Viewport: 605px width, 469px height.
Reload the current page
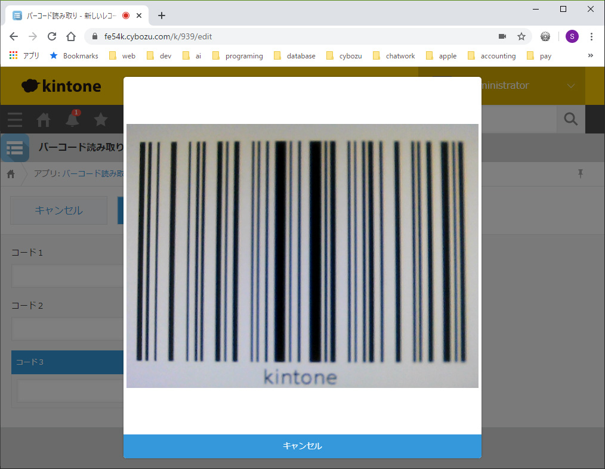click(52, 36)
